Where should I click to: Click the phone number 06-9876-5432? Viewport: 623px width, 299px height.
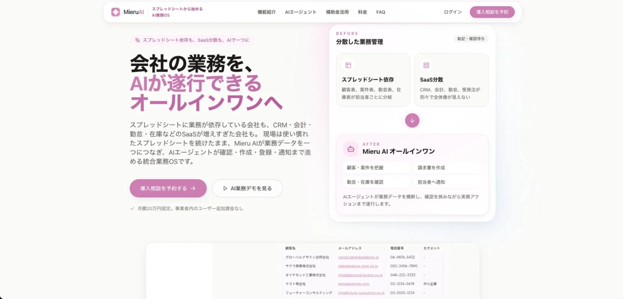point(402,257)
